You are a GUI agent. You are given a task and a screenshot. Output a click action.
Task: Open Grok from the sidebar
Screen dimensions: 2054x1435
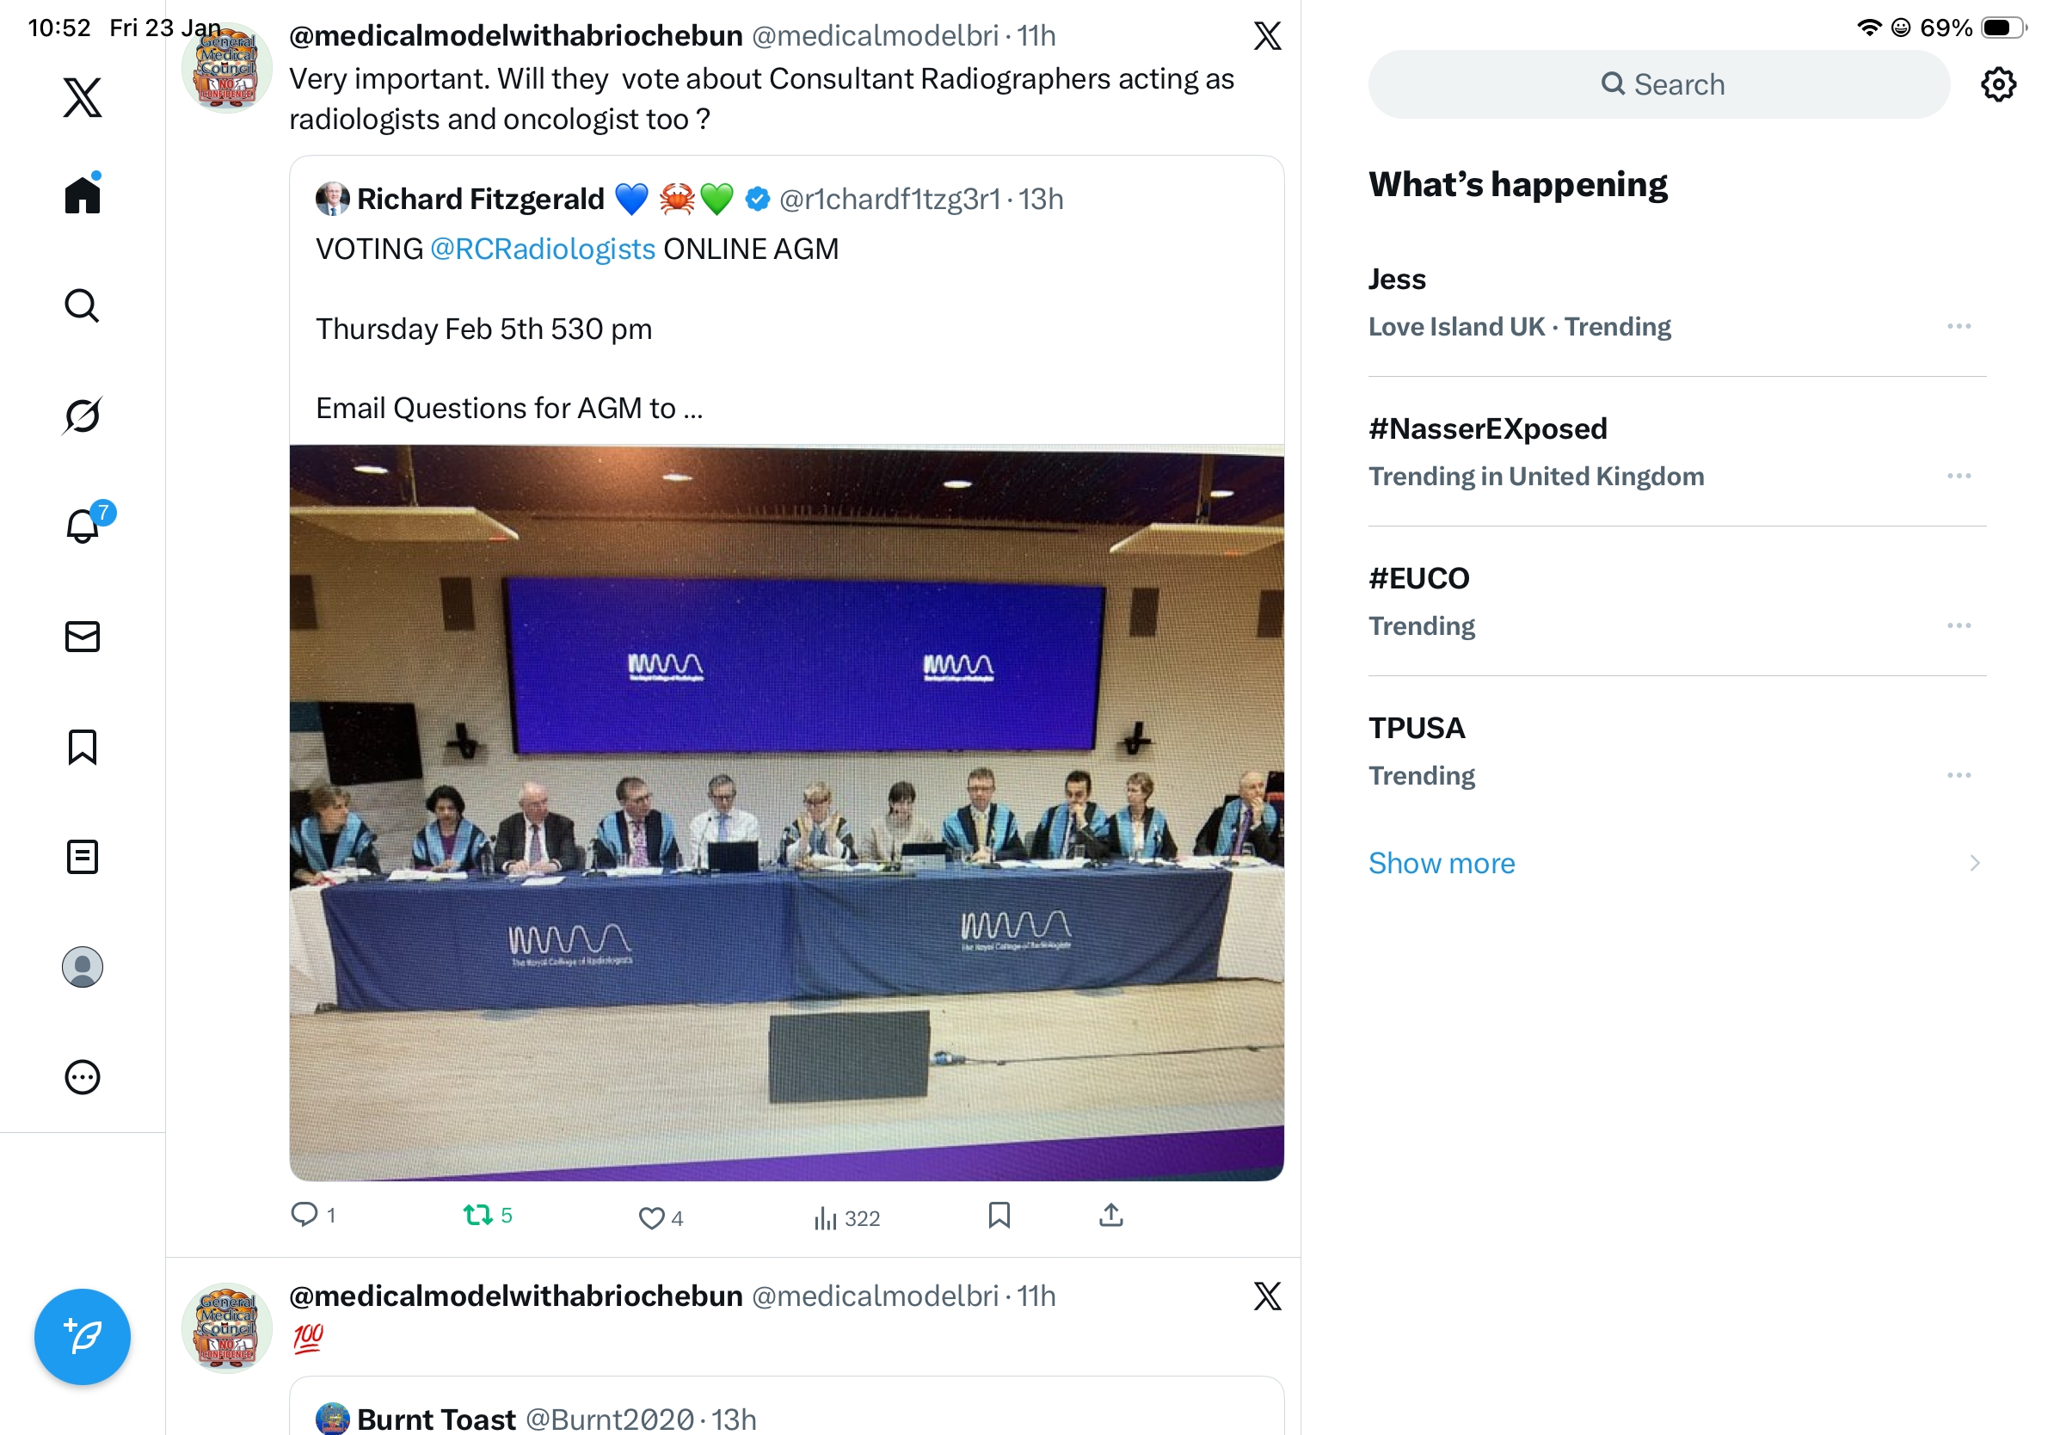click(83, 416)
